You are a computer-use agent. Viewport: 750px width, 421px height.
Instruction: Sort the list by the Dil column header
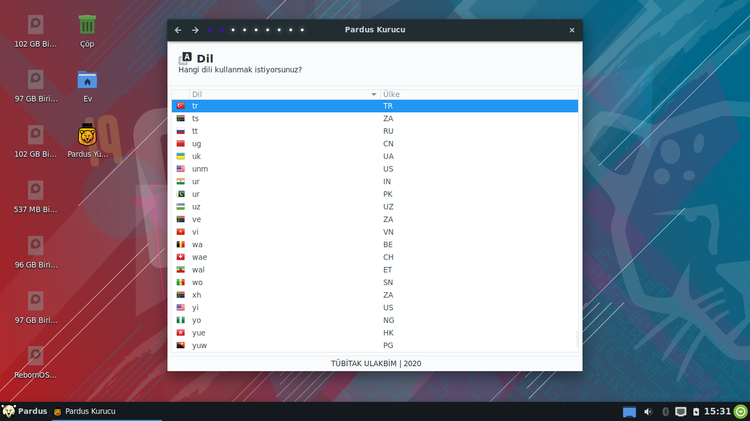[286, 94]
